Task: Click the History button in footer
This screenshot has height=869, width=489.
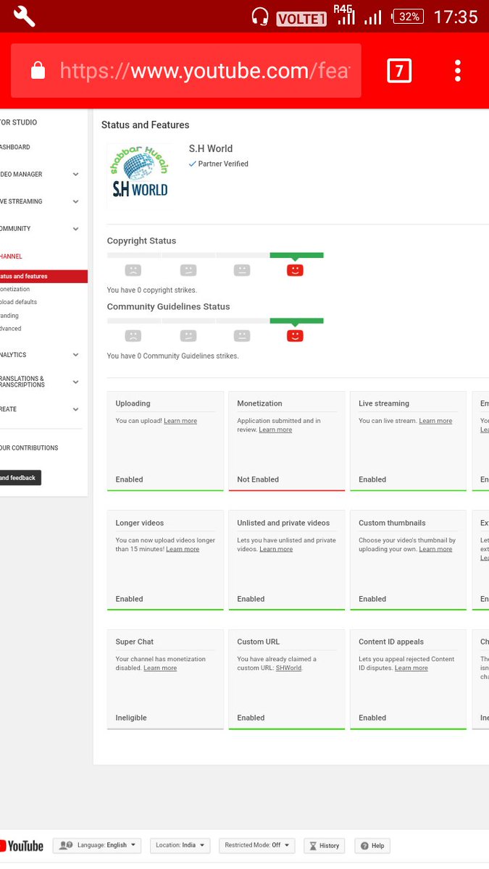Action: pos(324,845)
